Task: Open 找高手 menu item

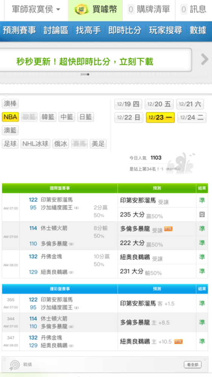Action: pos(88,31)
